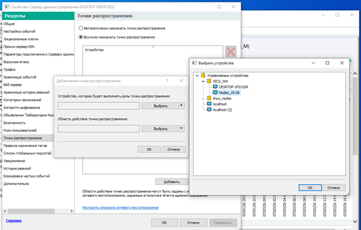Click the red X delete button

click(x=231, y=51)
